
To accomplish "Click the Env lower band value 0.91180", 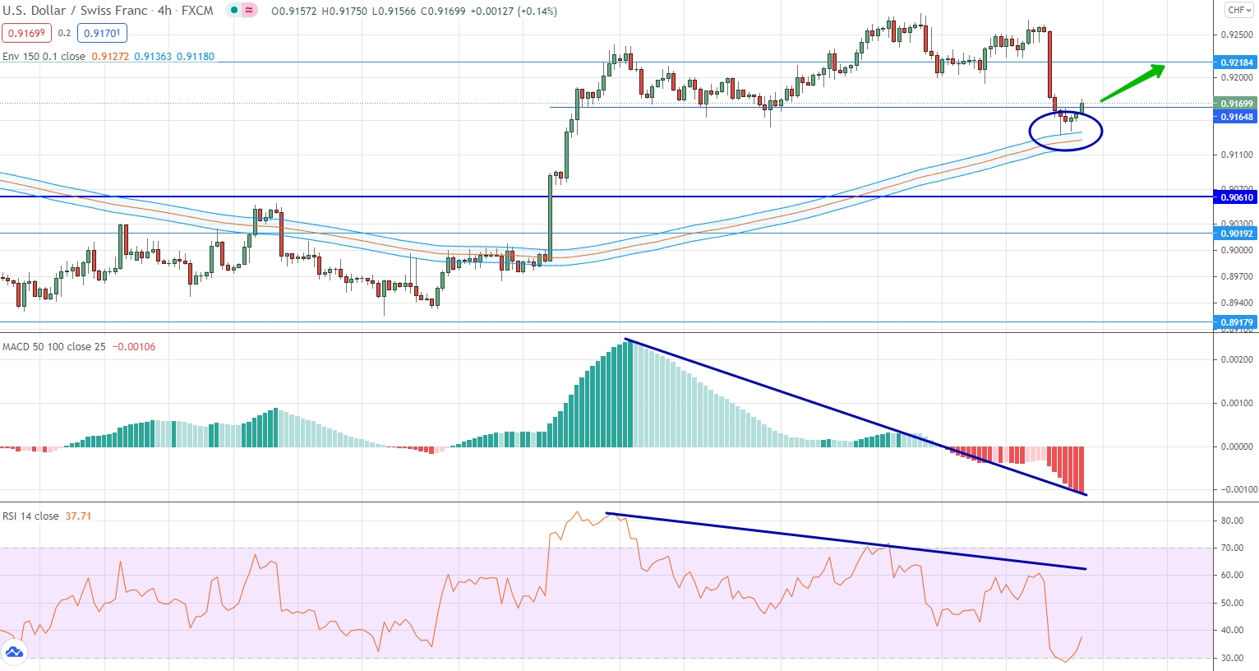I will pyautogui.click(x=196, y=57).
